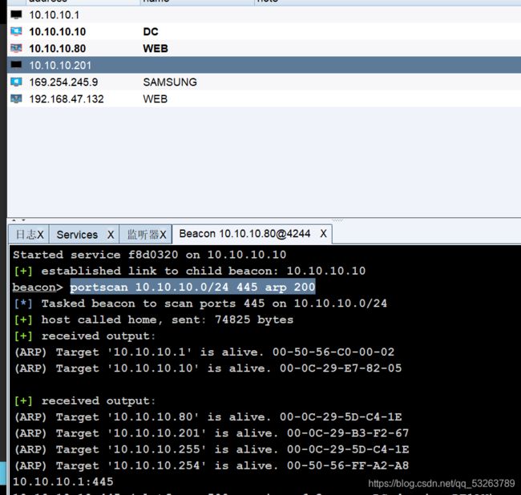Screen dimensions: 521x495
Task: Click the ARP line for 10.10.10.1
Action: [x=204, y=352]
